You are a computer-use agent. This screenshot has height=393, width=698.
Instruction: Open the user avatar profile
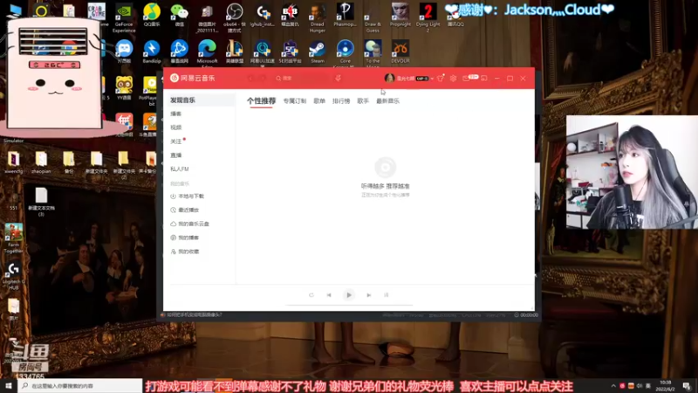389,78
